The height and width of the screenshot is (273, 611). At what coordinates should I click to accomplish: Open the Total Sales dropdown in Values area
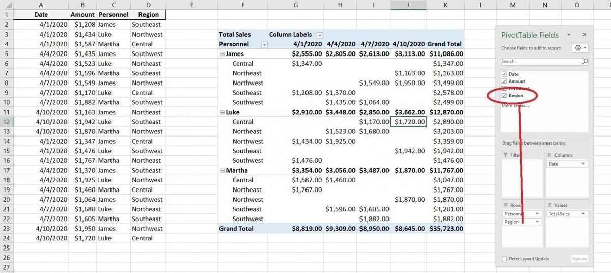click(x=583, y=214)
